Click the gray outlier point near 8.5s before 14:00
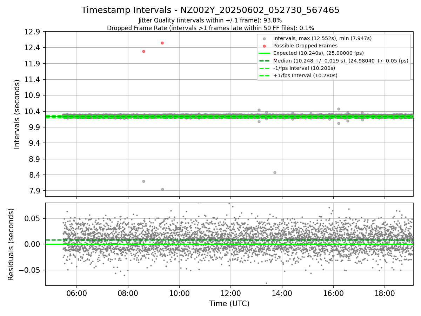 pyautogui.click(x=275, y=172)
